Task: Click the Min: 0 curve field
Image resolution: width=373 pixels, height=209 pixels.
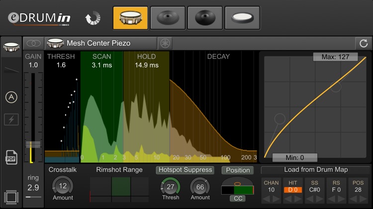Action: point(295,157)
